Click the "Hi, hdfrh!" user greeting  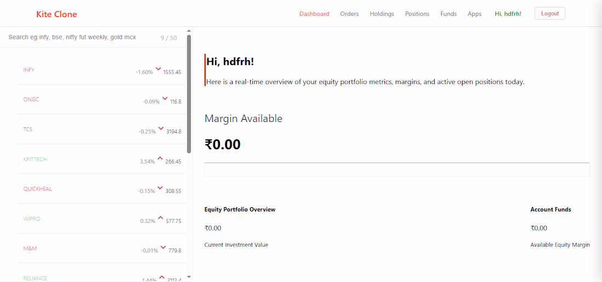pyautogui.click(x=508, y=14)
